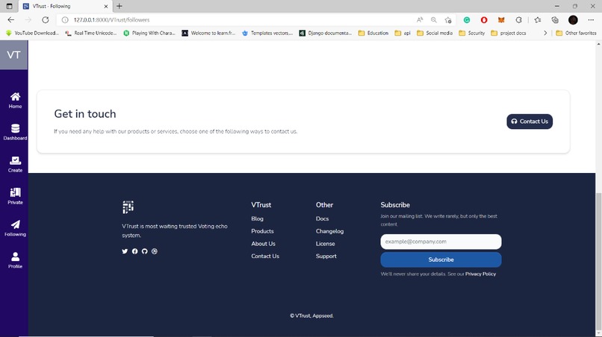Open the GitHub icon in footer

pos(144,251)
